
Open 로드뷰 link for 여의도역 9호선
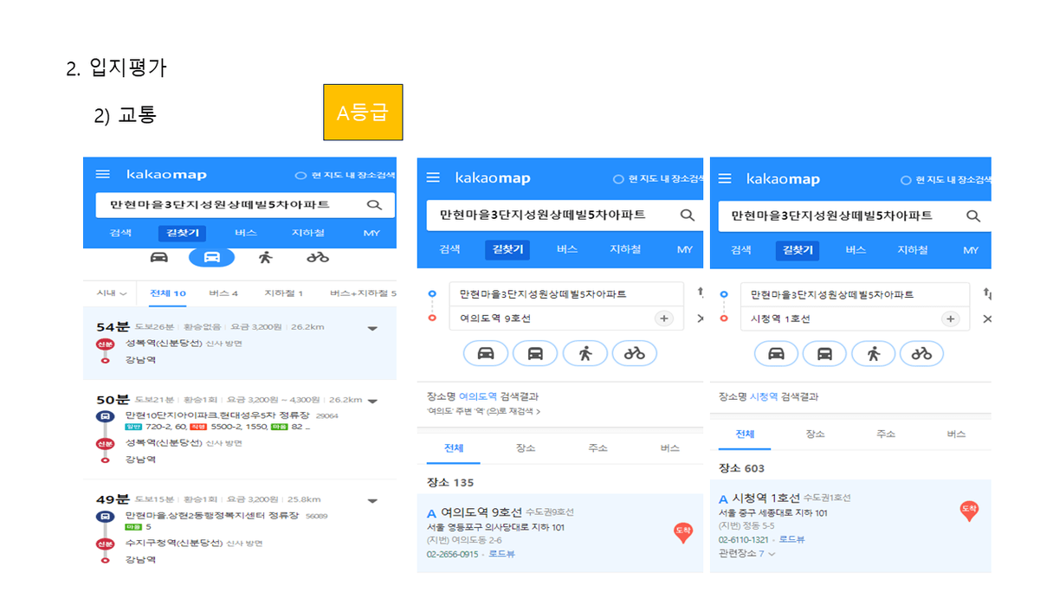pos(501,554)
